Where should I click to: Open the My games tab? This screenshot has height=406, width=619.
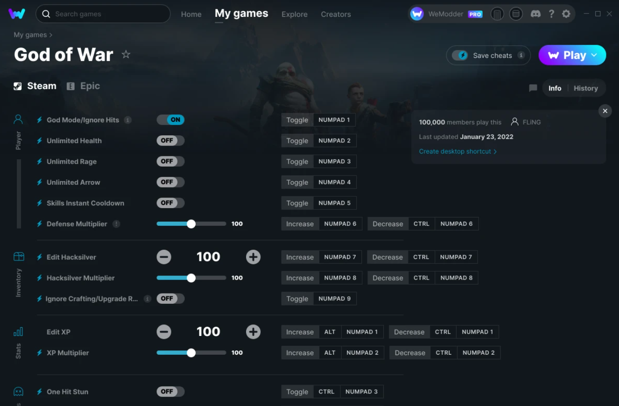point(241,14)
